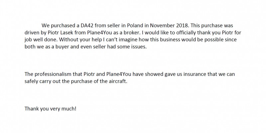This screenshot has height=133, width=266.
Task: Click on "November 2018" in the text
Action: 169,26
